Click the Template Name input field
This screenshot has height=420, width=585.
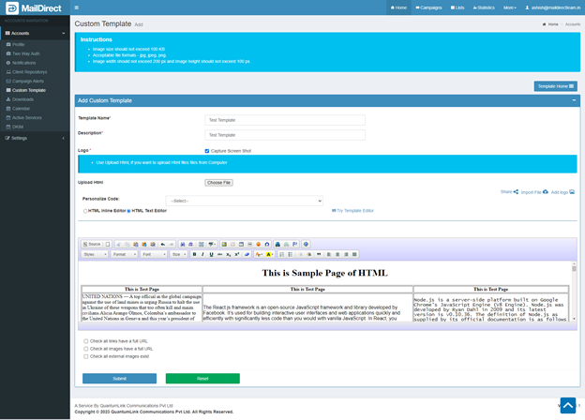pyautogui.click(x=285, y=120)
